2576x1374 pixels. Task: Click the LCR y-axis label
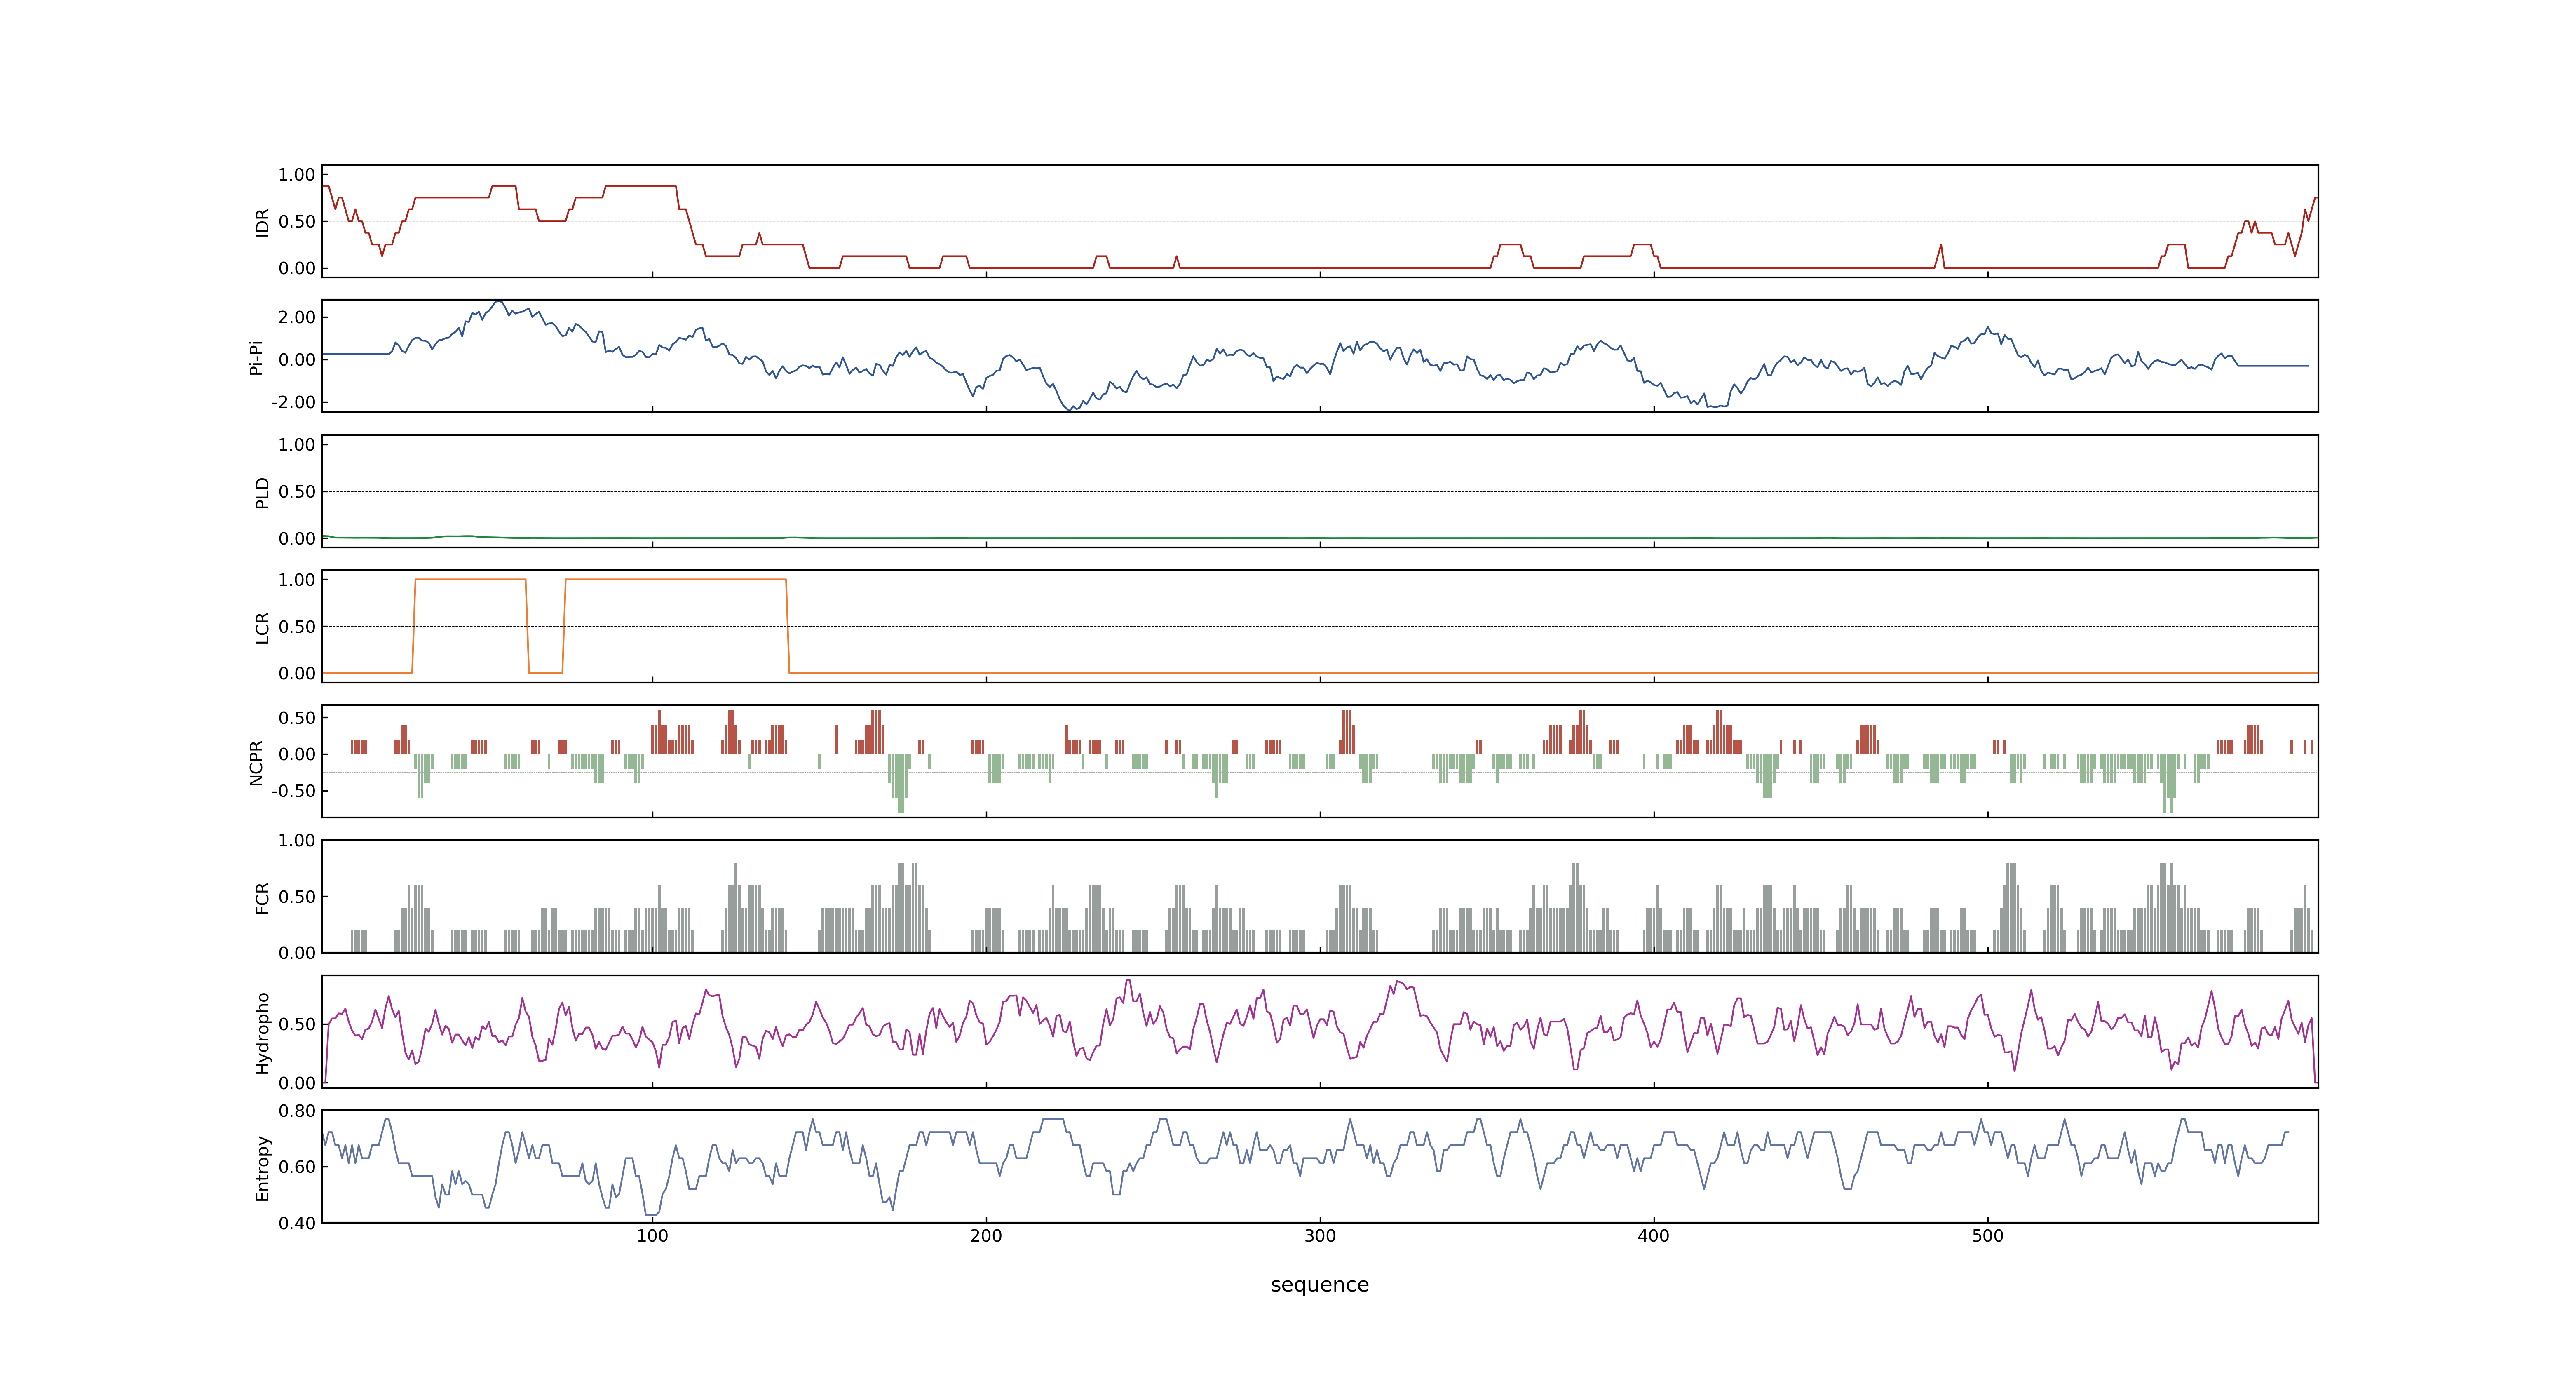click(262, 627)
